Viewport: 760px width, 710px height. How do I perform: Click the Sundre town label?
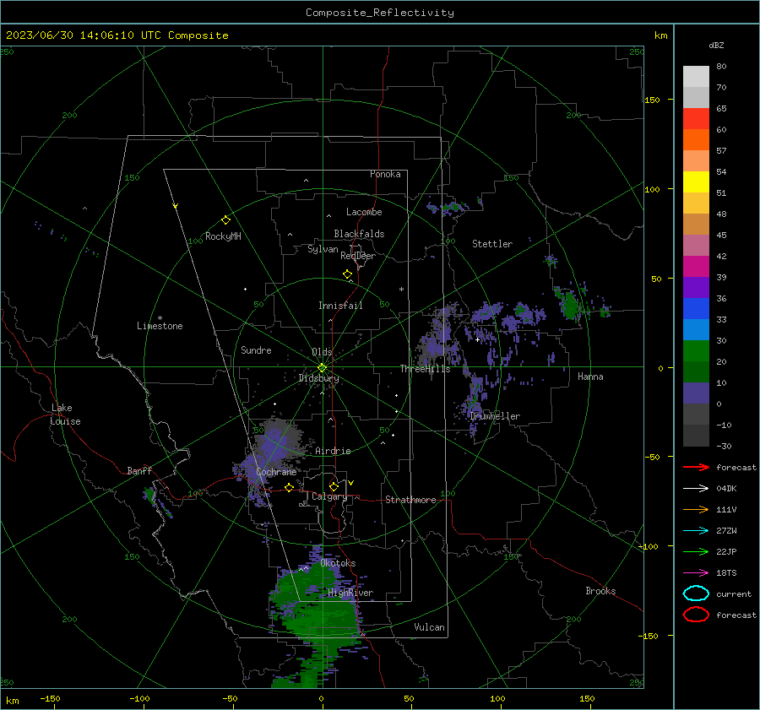point(256,350)
